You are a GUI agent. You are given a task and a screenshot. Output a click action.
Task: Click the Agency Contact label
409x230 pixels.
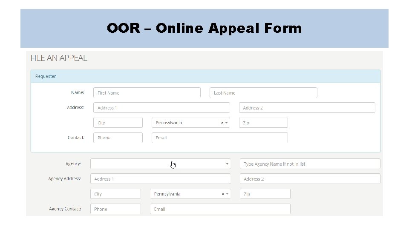click(65, 209)
